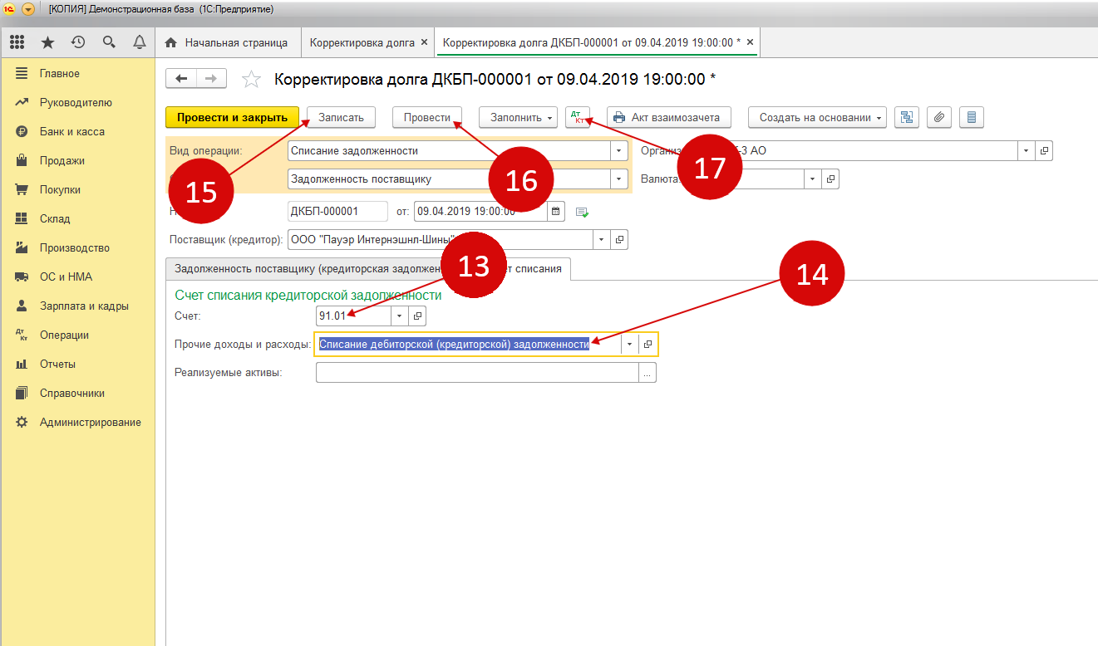Open the sections menu grid icon
This screenshot has height=646, width=1098.
17,42
